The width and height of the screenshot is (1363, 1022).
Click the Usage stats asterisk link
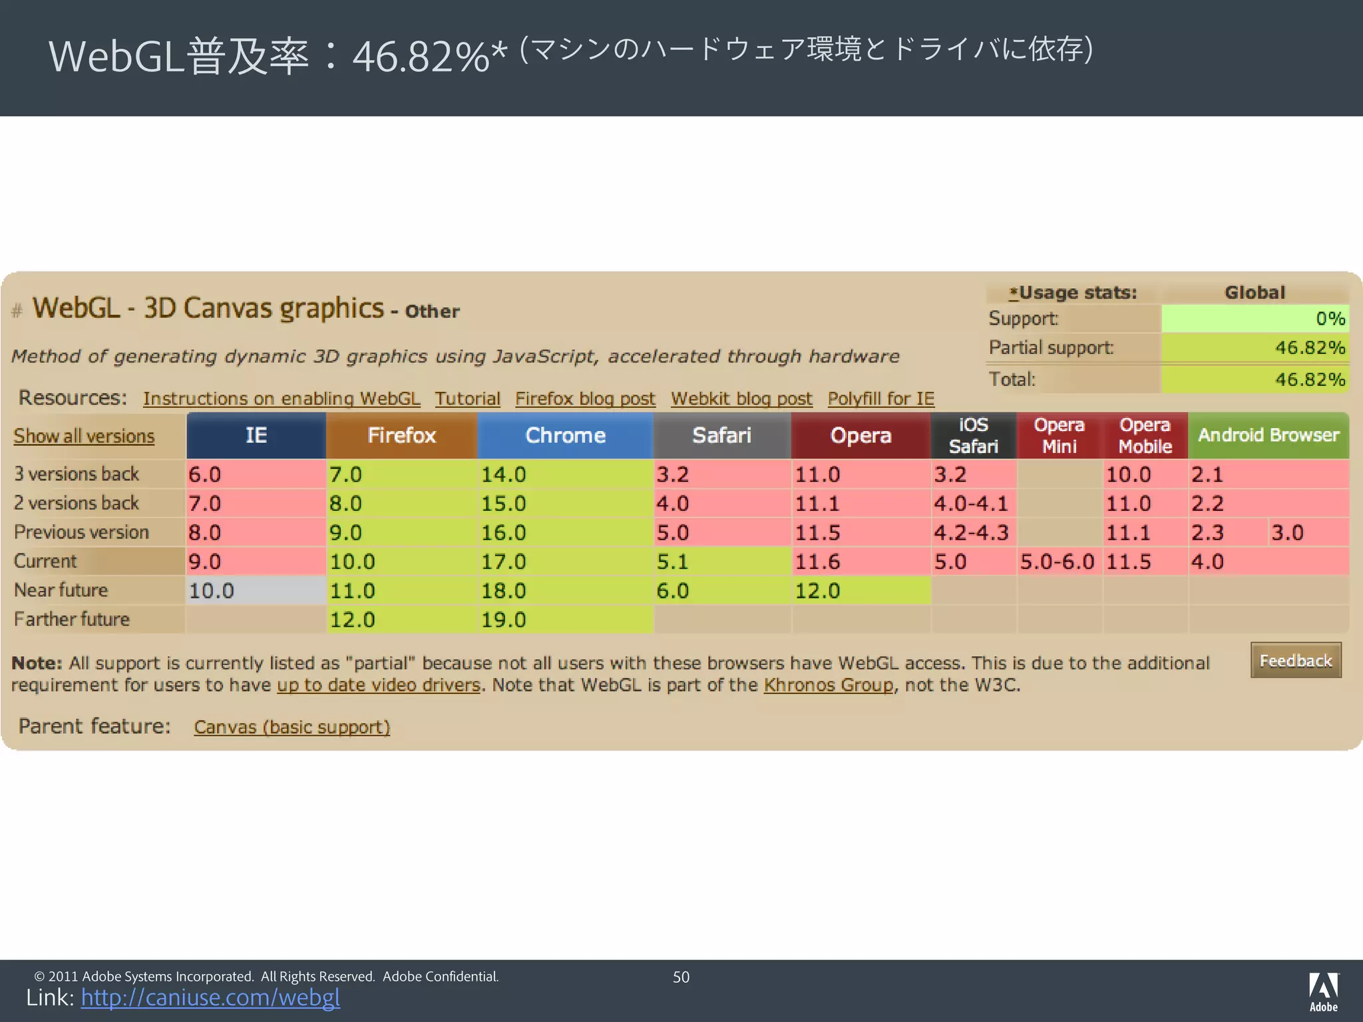point(1014,293)
